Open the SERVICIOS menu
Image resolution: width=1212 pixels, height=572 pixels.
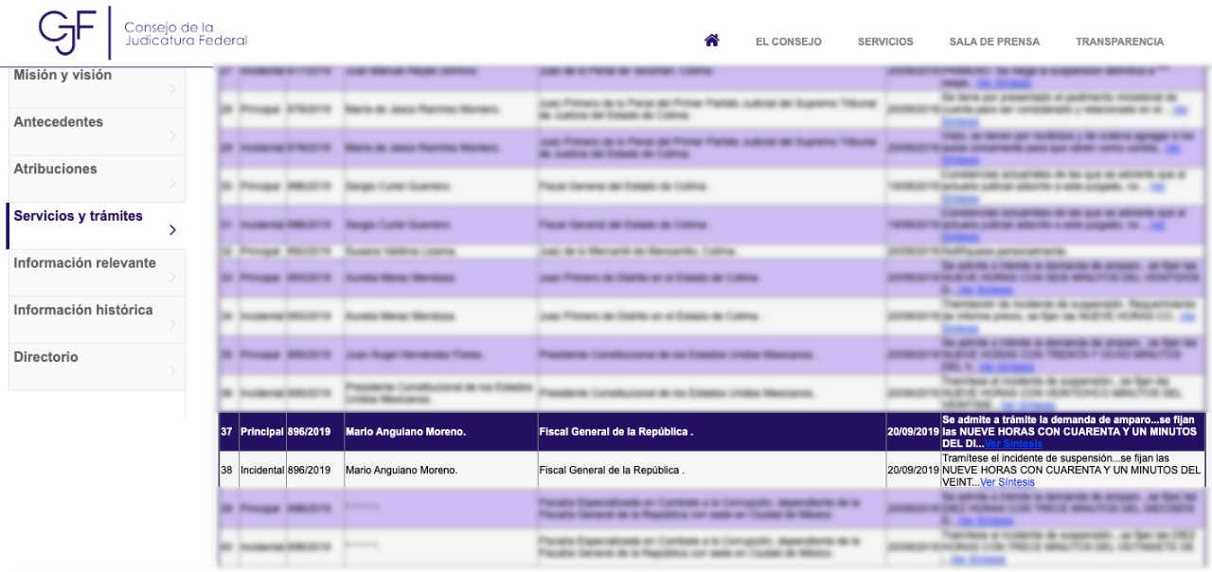coord(884,42)
